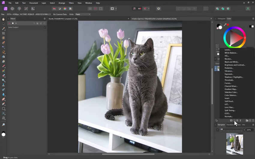The image size is (255, 159).
Task: Apply Auto Contrast from the toolbar
Action: point(60,9)
